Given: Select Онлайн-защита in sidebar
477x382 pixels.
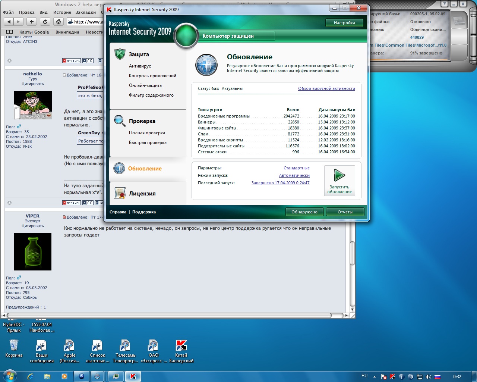Looking at the screenshot, I should 145,85.
